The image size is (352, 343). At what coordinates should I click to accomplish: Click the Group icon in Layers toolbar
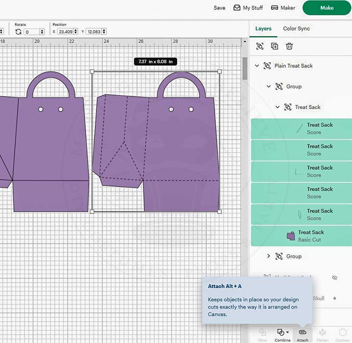coord(260,46)
